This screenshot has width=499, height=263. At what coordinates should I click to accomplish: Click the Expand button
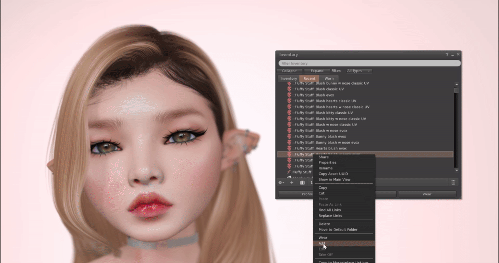[x=317, y=71]
